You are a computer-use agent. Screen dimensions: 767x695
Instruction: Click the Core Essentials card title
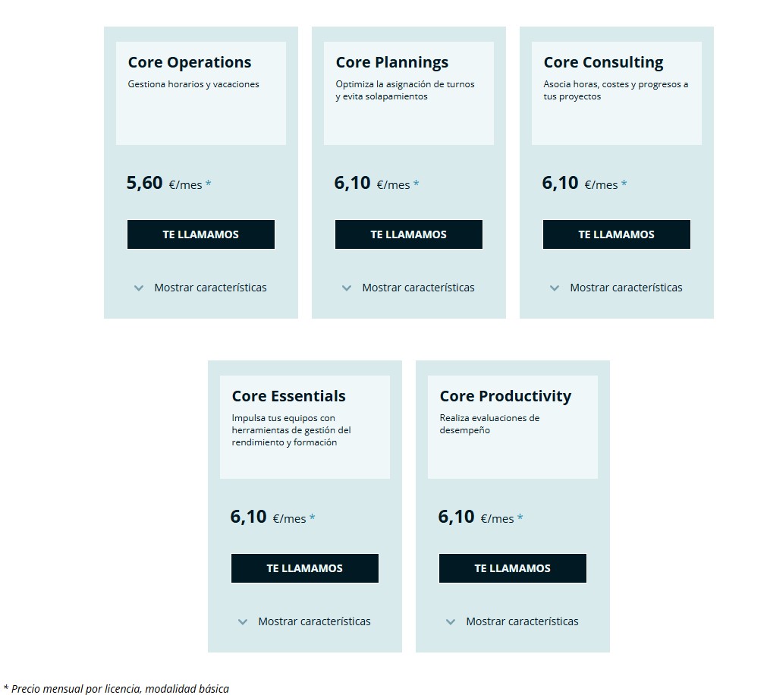(x=288, y=396)
